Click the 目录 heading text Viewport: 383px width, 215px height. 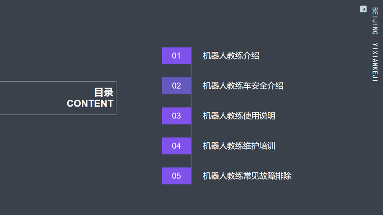click(104, 92)
